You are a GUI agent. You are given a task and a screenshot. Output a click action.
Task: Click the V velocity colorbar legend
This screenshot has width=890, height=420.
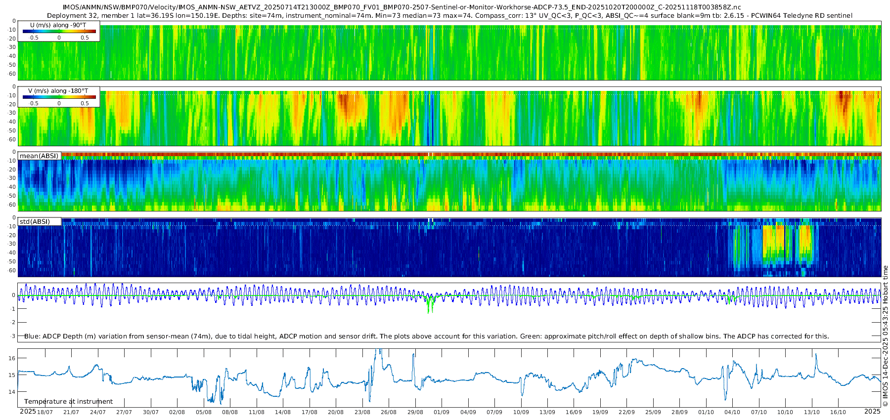tap(59, 97)
